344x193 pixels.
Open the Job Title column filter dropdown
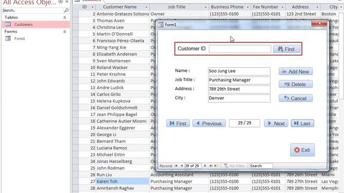tap(205, 7)
